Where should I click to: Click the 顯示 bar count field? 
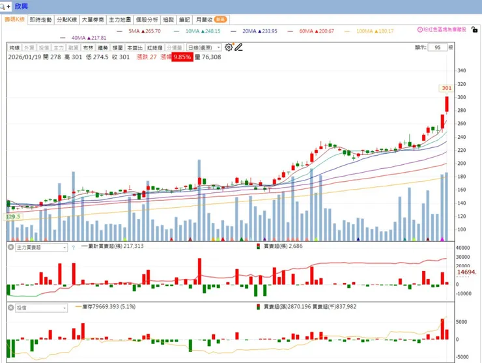pyautogui.click(x=438, y=48)
